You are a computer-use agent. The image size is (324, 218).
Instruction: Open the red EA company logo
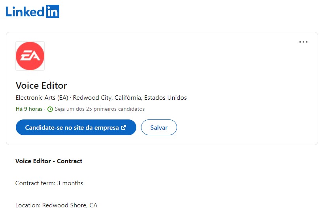[30, 56]
